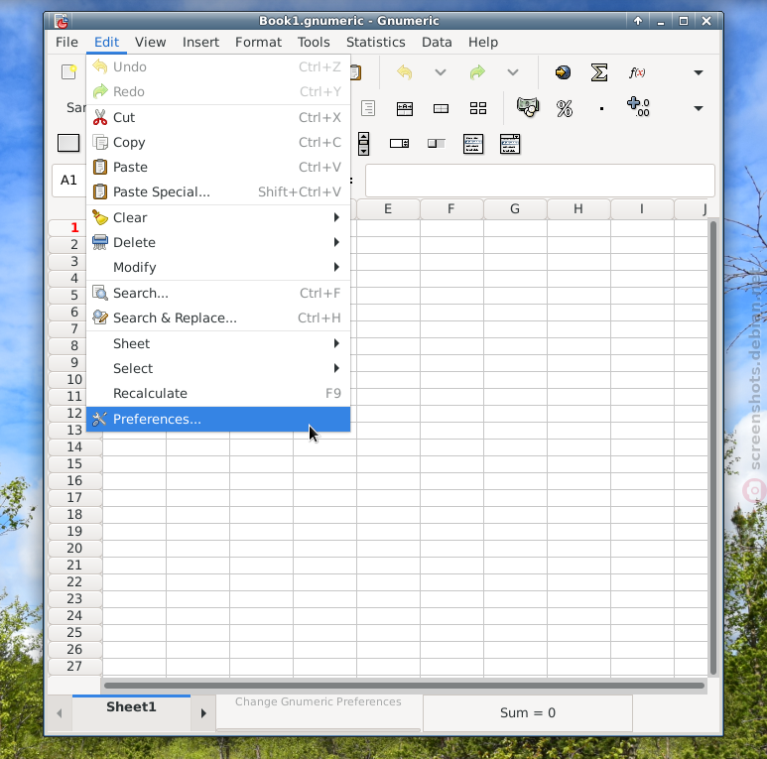Viewport: 767px width, 759px height.
Task: Click the rectangle frame object icon
Action: [x=68, y=143]
